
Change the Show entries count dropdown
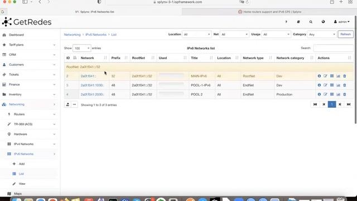pos(82,48)
